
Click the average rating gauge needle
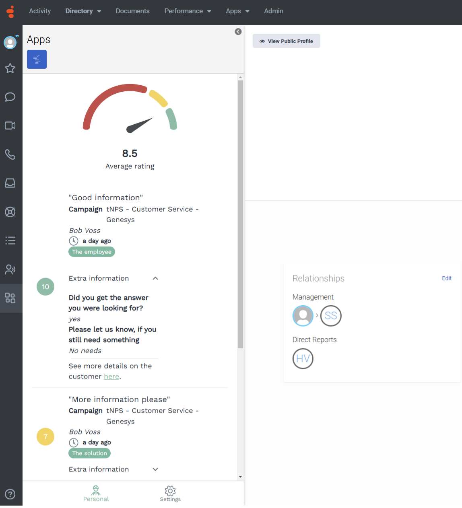coord(140,125)
